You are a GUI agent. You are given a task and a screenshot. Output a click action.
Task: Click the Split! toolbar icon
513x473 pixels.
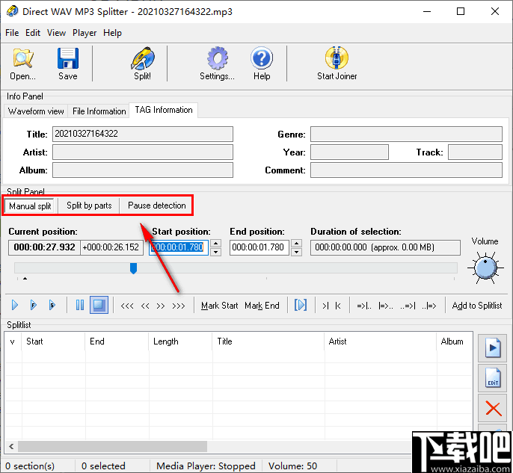click(143, 64)
